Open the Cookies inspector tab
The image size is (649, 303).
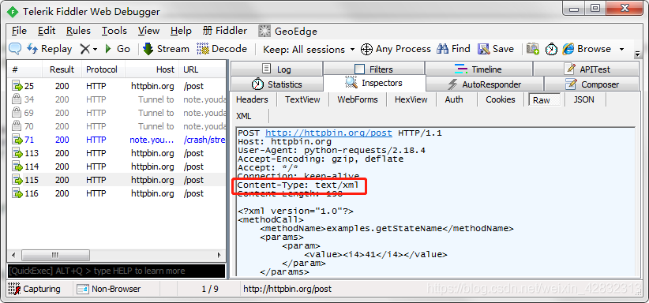click(501, 99)
